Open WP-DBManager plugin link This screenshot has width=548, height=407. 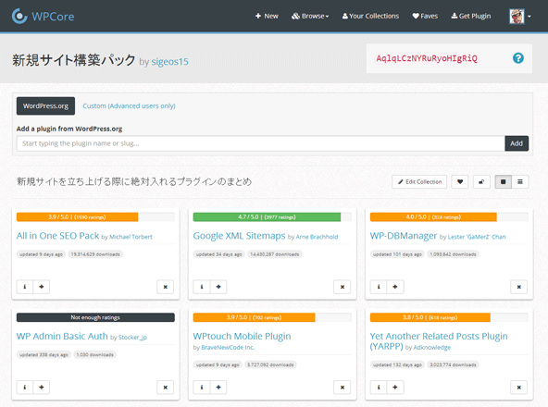coord(404,236)
